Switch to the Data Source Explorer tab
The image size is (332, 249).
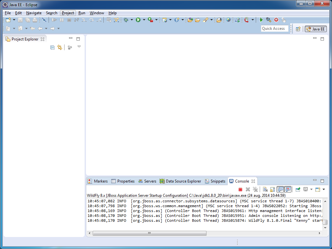180,181
